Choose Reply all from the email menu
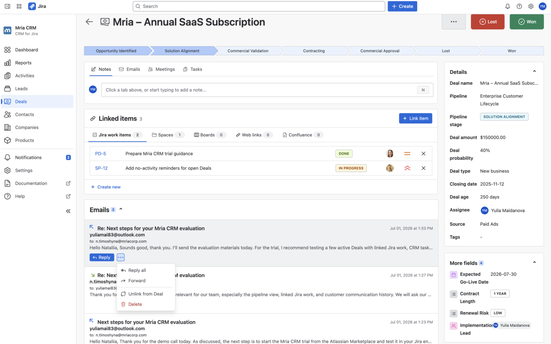Image resolution: width=551 pixels, height=344 pixels. (x=146, y=270)
